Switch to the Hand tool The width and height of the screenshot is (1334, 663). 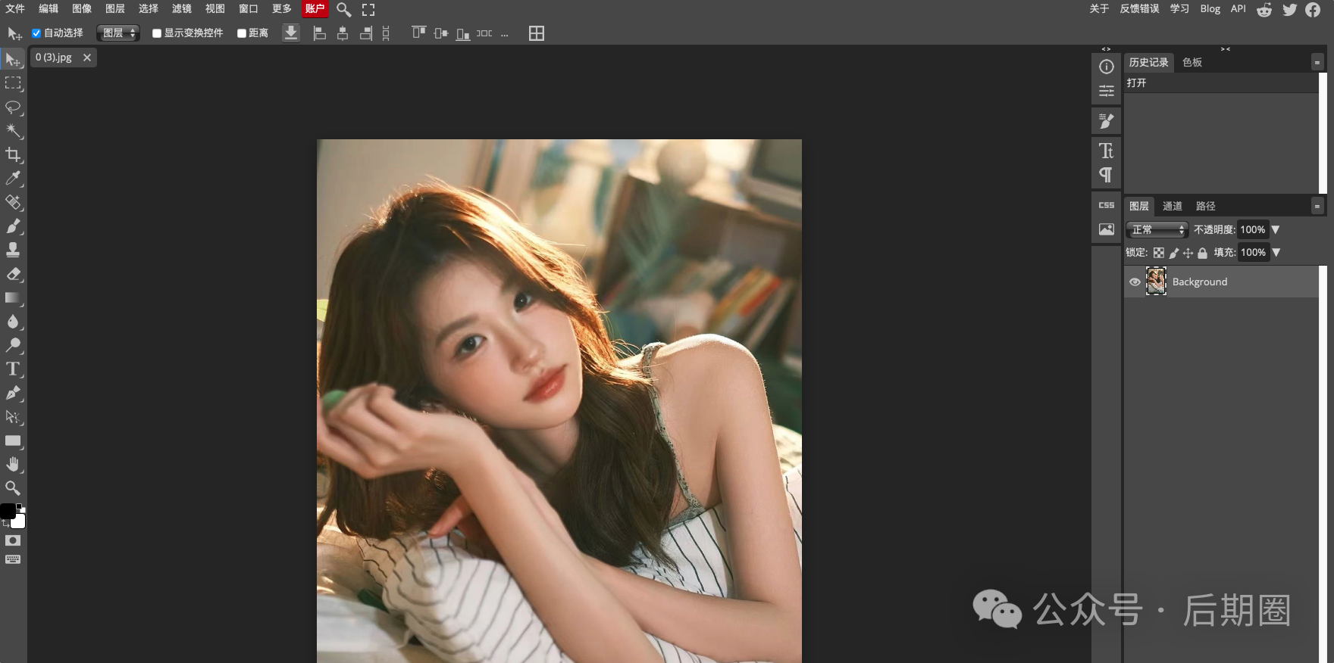tap(13, 464)
